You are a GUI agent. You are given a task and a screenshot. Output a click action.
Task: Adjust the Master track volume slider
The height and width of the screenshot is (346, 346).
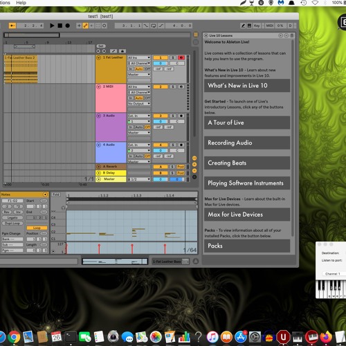click(x=161, y=179)
